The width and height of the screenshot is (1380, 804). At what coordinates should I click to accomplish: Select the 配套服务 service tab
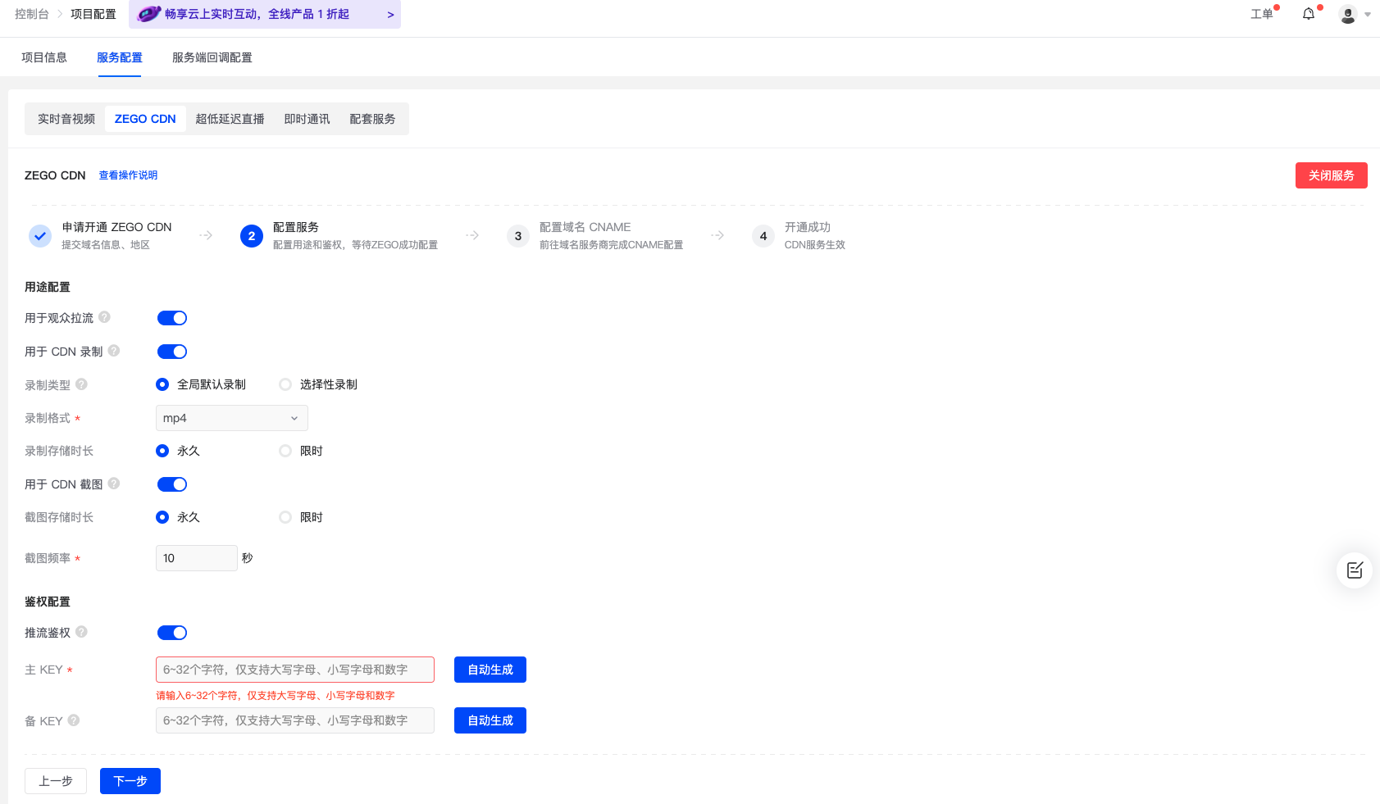(373, 119)
